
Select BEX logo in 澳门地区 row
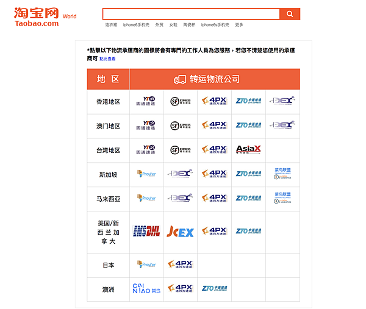coord(282,125)
